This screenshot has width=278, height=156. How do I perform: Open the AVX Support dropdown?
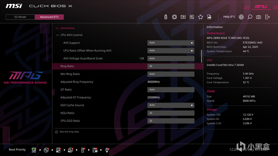click(x=171, y=43)
